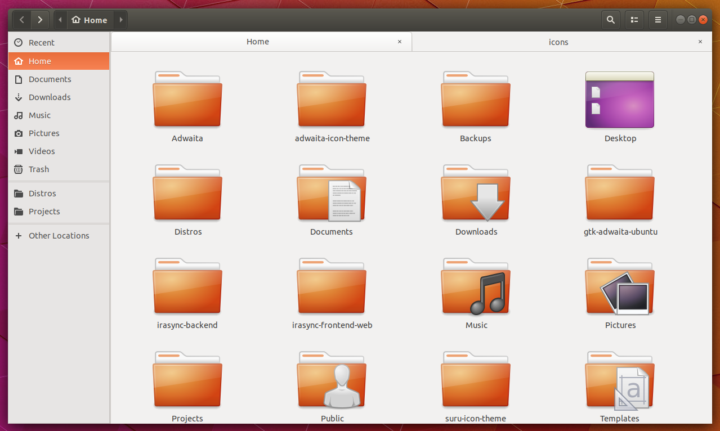Open the Templates folder with document emblem
720x431 pixels.
619,379
